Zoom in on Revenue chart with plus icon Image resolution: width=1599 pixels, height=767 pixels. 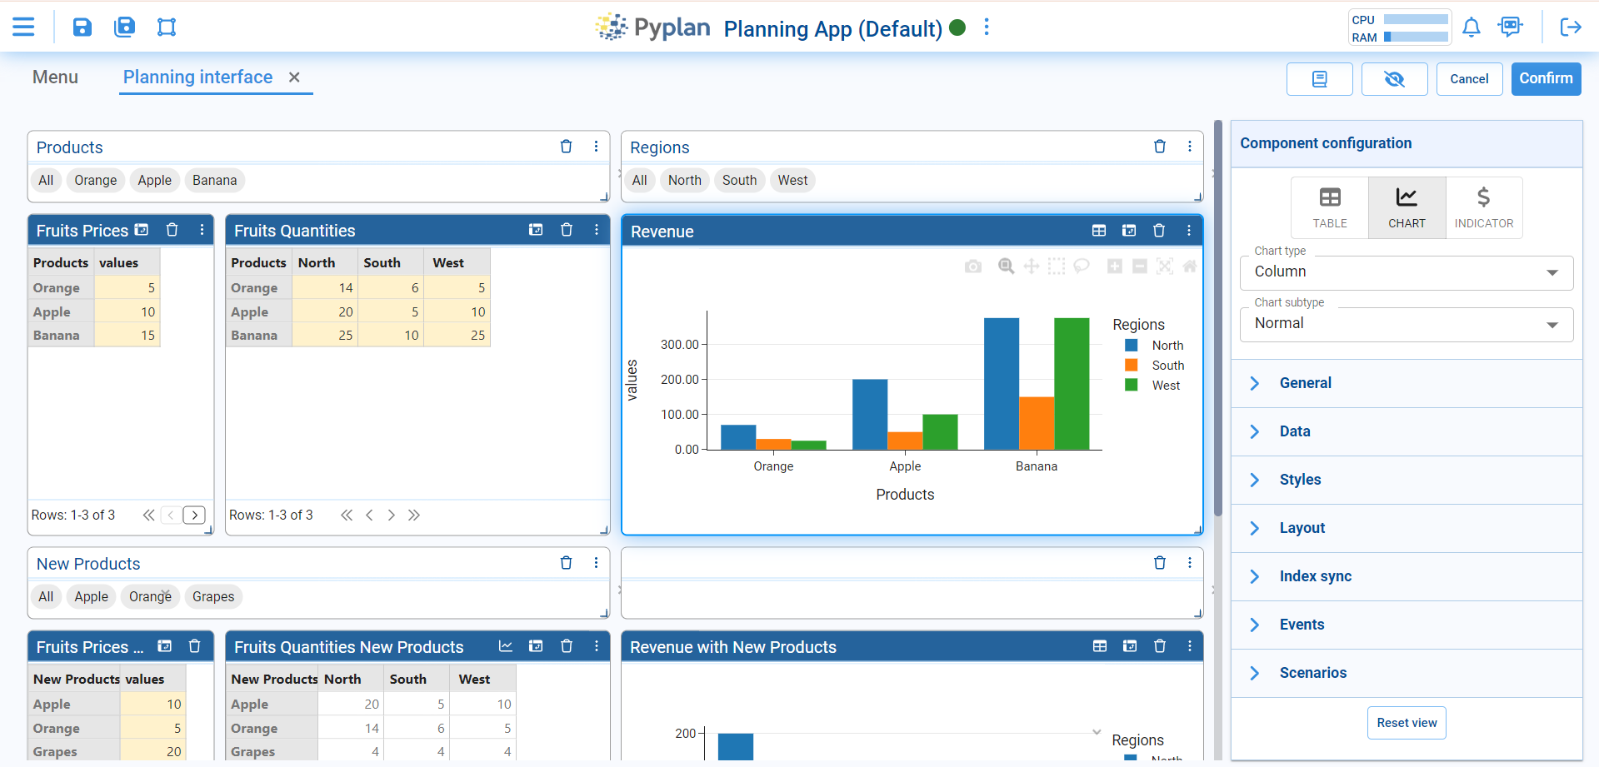(1116, 266)
